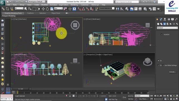Image resolution: width=179 pixels, height=101 pixels.
Task: Open the Layer Manager icon
Action: [x=127, y=9]
